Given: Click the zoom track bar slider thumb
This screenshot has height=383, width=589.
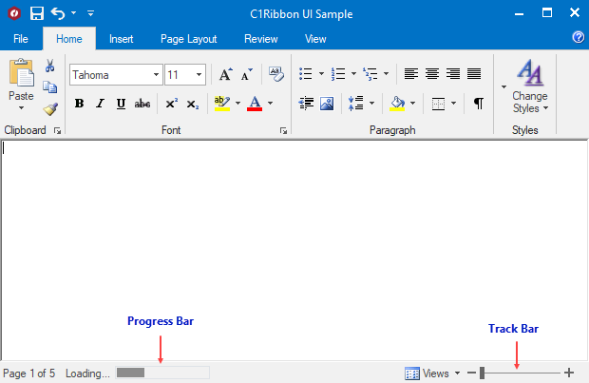Looking at the screenshot, I should pyautogui.click(x=483, y=373).
